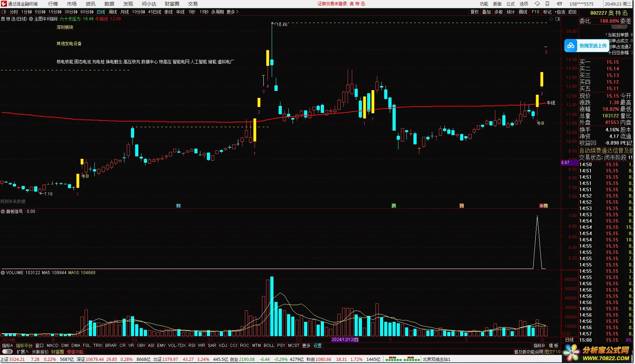Screen dimensions: 635x364
Task: Click the 多股 button
Action: click(x=499, y=12)
